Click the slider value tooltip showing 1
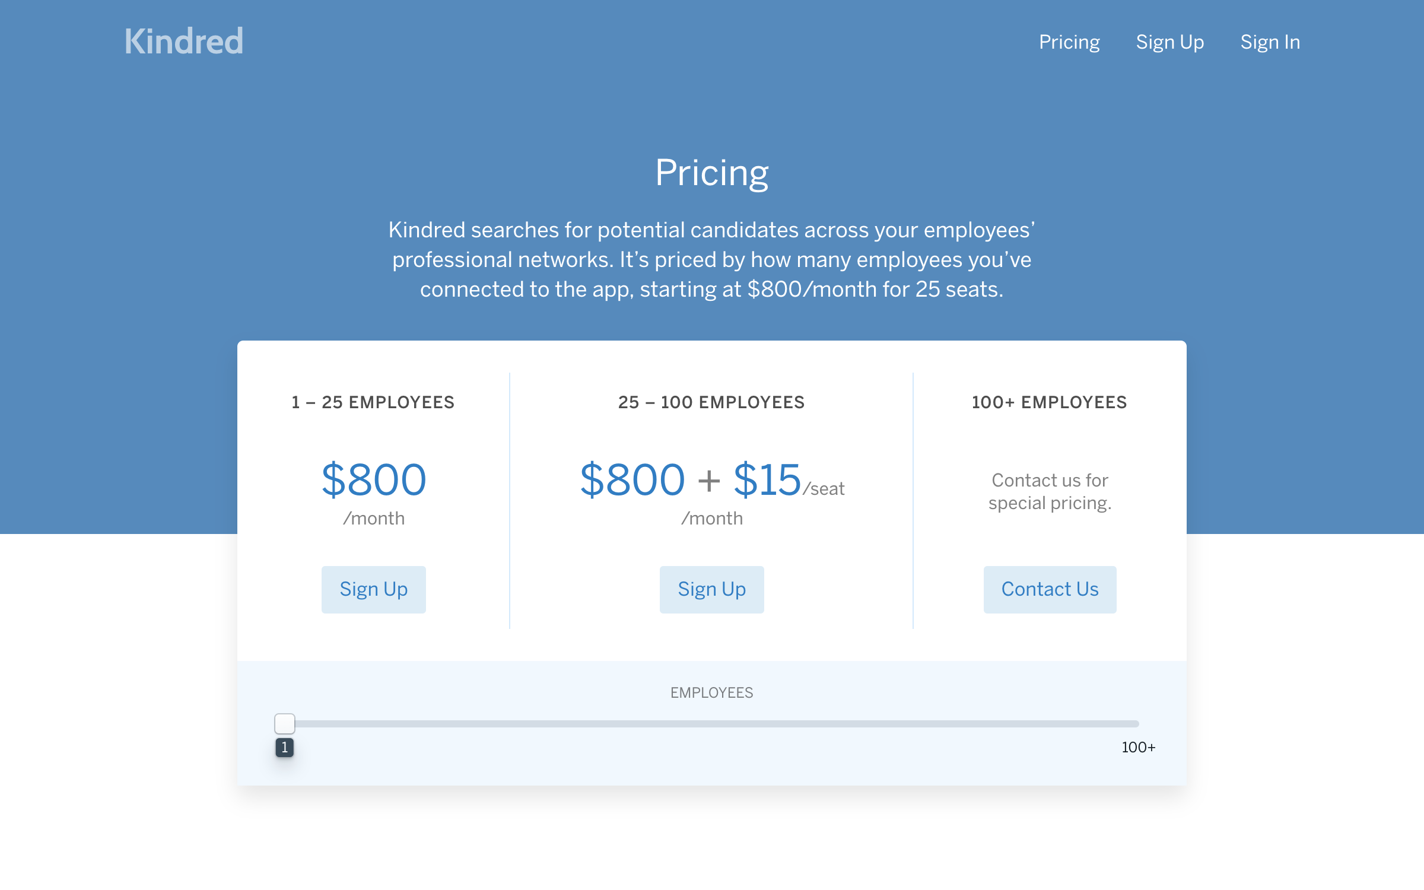The image size is (1424, 890). (285, 747)
